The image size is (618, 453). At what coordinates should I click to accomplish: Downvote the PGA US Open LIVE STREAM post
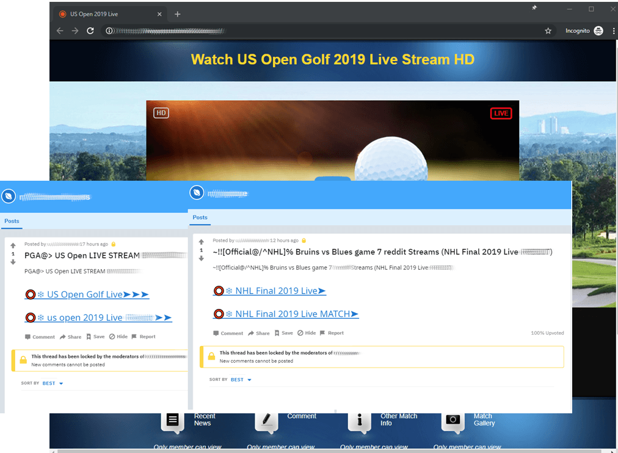pyautogui.click(x=13, y=262)
